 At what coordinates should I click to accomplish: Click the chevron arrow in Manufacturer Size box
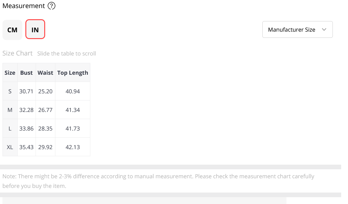(x=324, y=29)
